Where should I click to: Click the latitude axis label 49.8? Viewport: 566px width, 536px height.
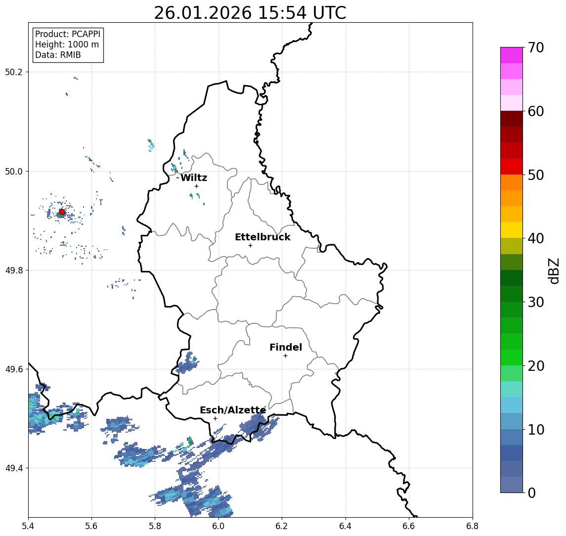tap(14, 270)
